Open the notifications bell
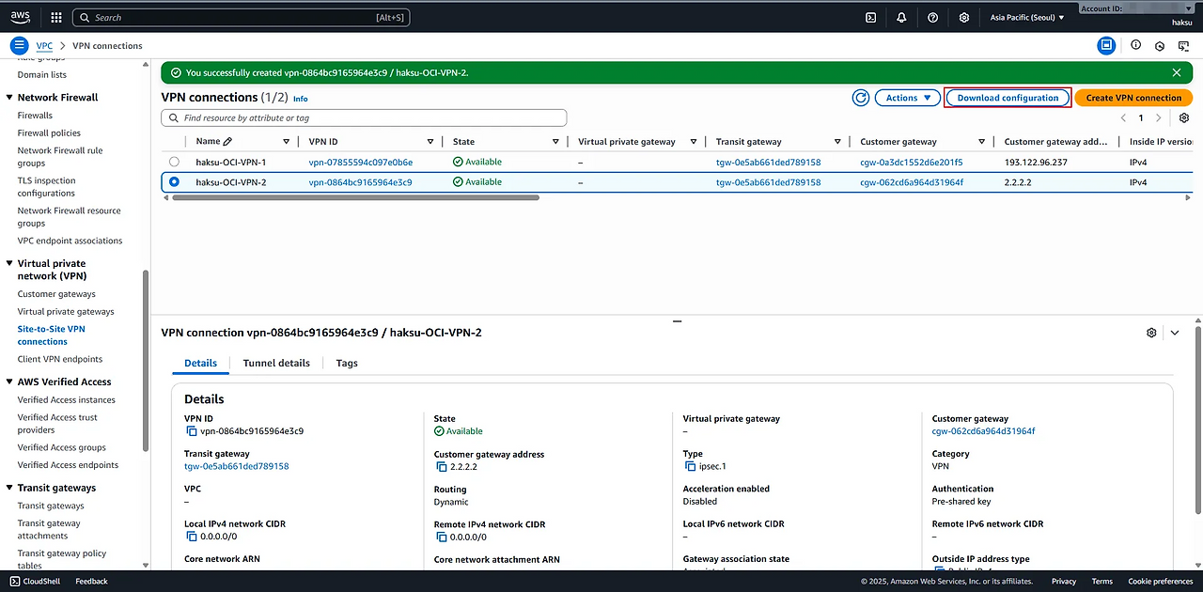The height and width of the screenshot is (592, 1203). click(x=901, y=17)
